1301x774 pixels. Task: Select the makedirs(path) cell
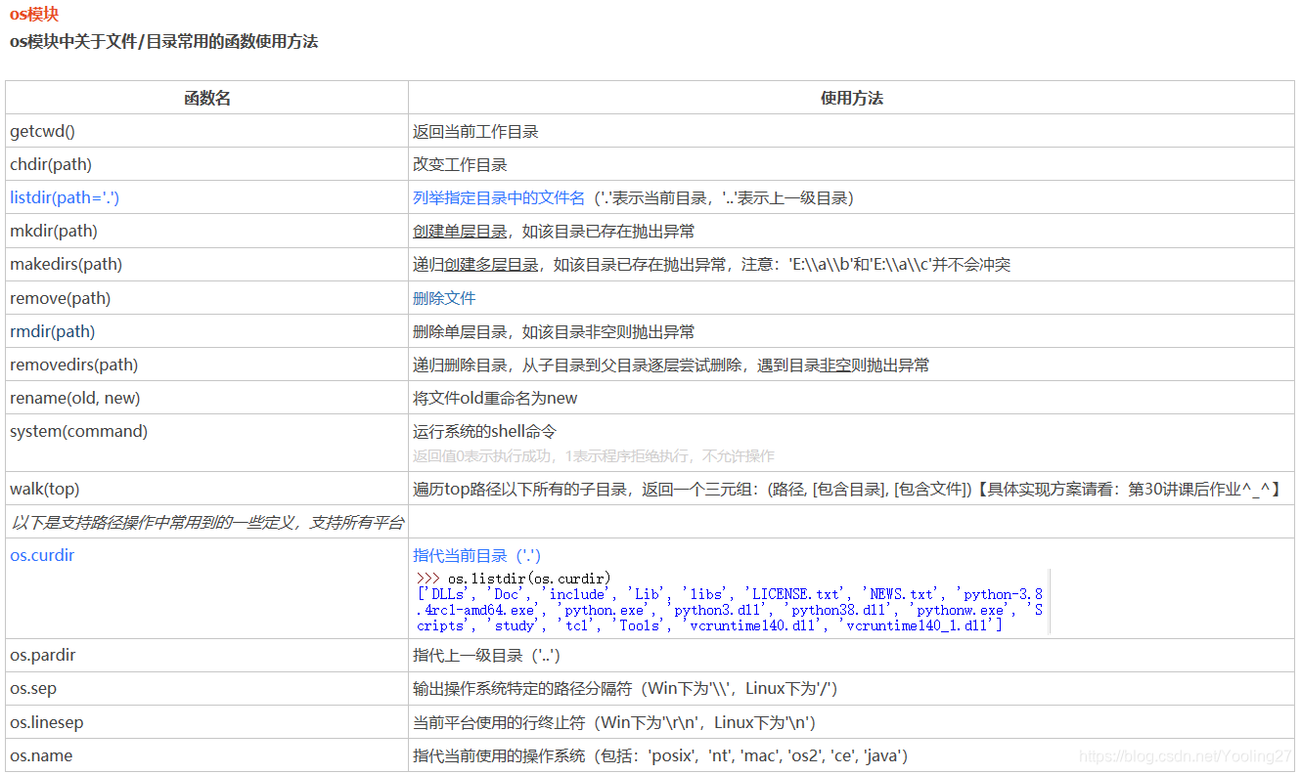coord(207,264)
